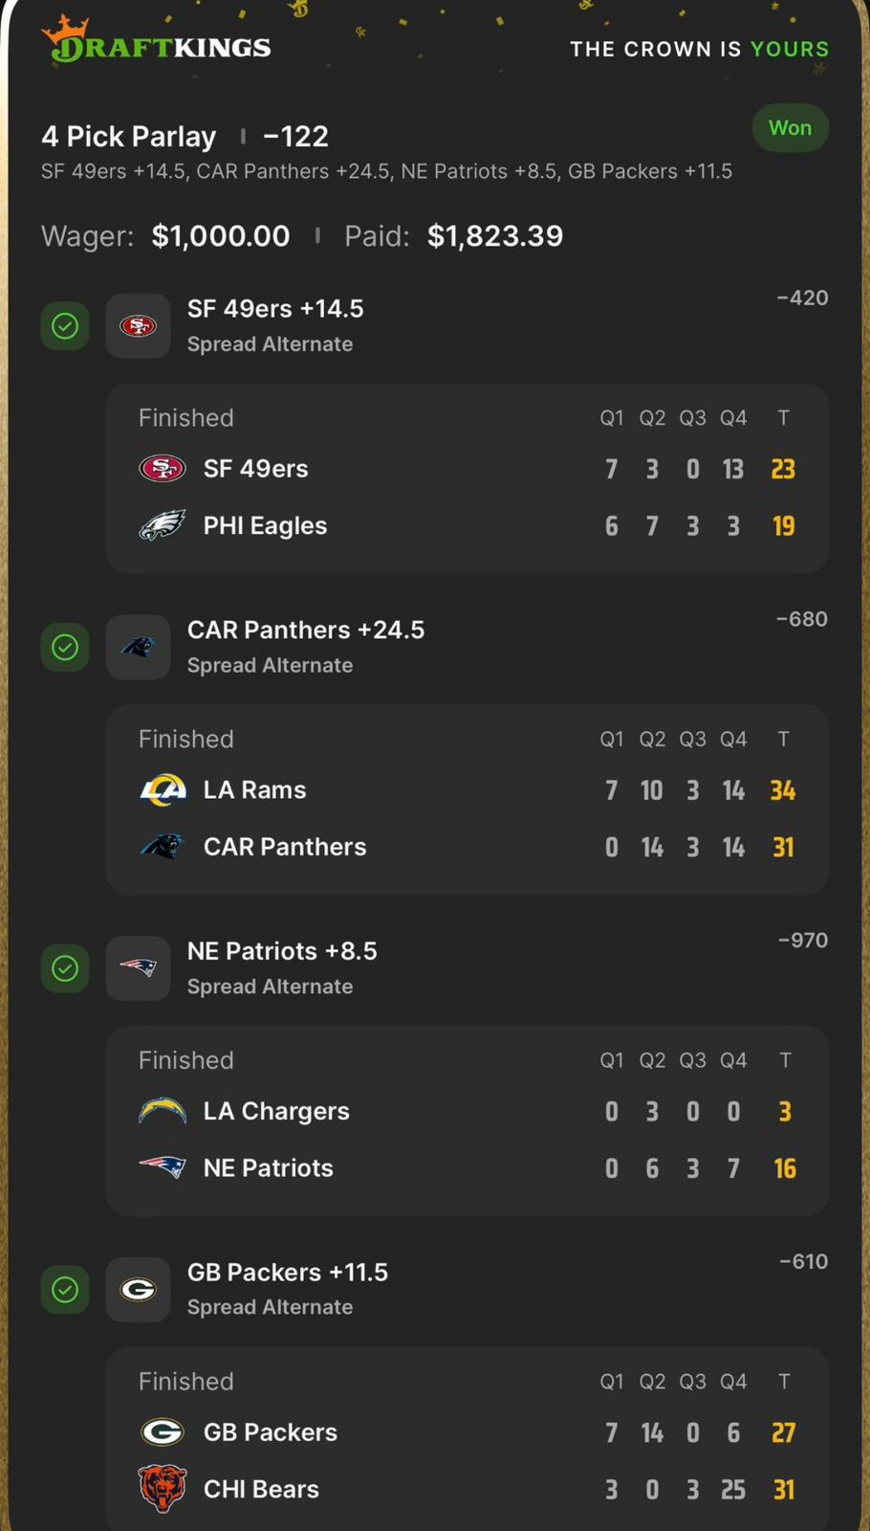
Task: Click the LA Chargers team logo
Action: [x=163, y=1111]
